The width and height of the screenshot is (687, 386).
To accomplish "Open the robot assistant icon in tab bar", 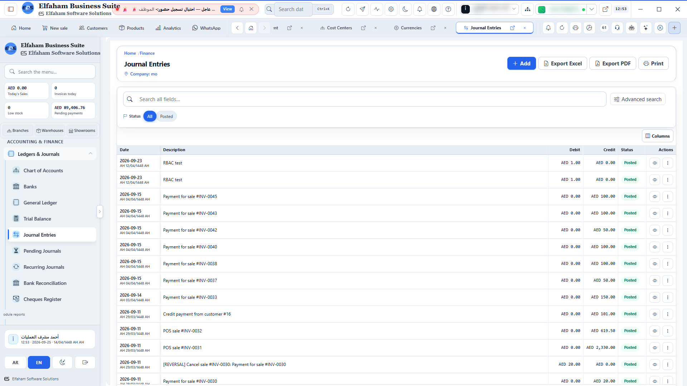I will 632,28.
